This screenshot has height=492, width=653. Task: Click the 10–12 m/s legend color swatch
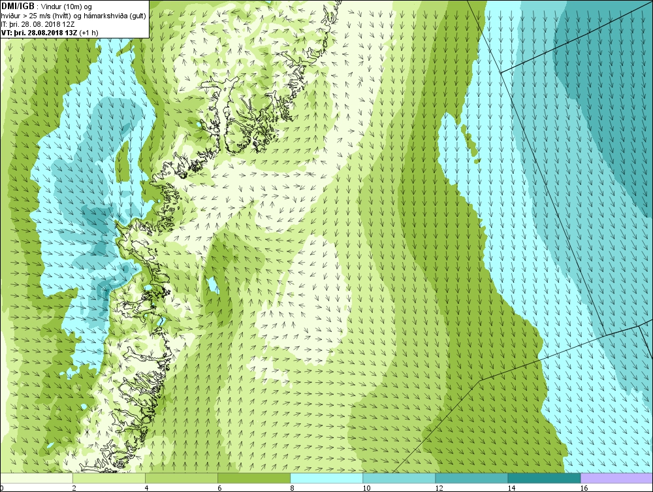pos(399,478)
